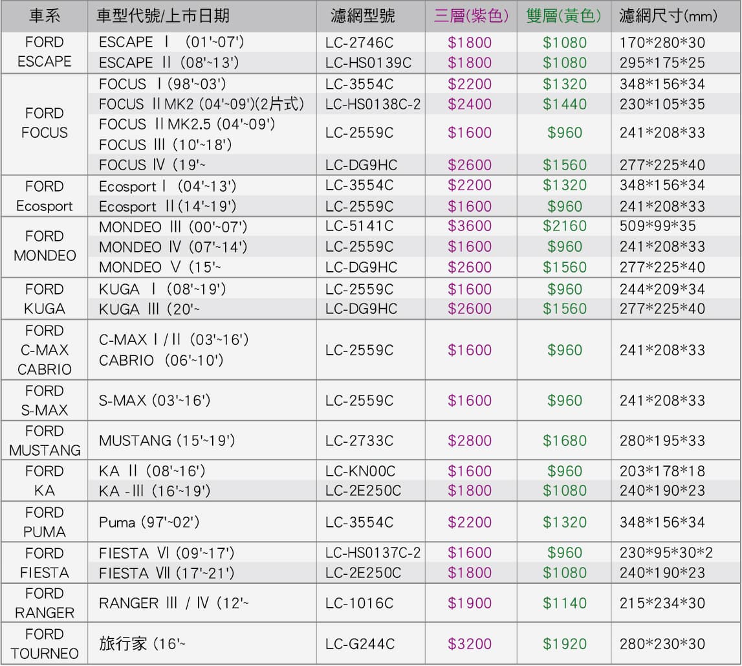Click the 濾網型號 column header

[x=362, y=16]
